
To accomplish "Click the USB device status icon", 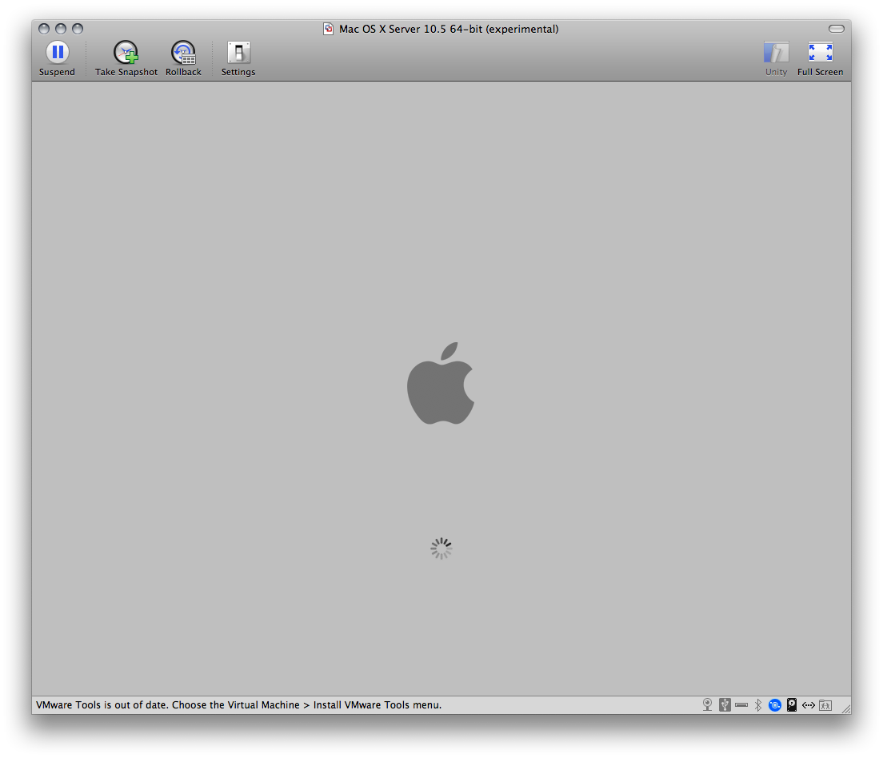I will coord(725,704).
